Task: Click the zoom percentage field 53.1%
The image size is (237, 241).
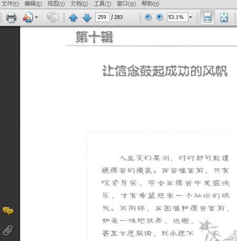Action: (178, 17)
